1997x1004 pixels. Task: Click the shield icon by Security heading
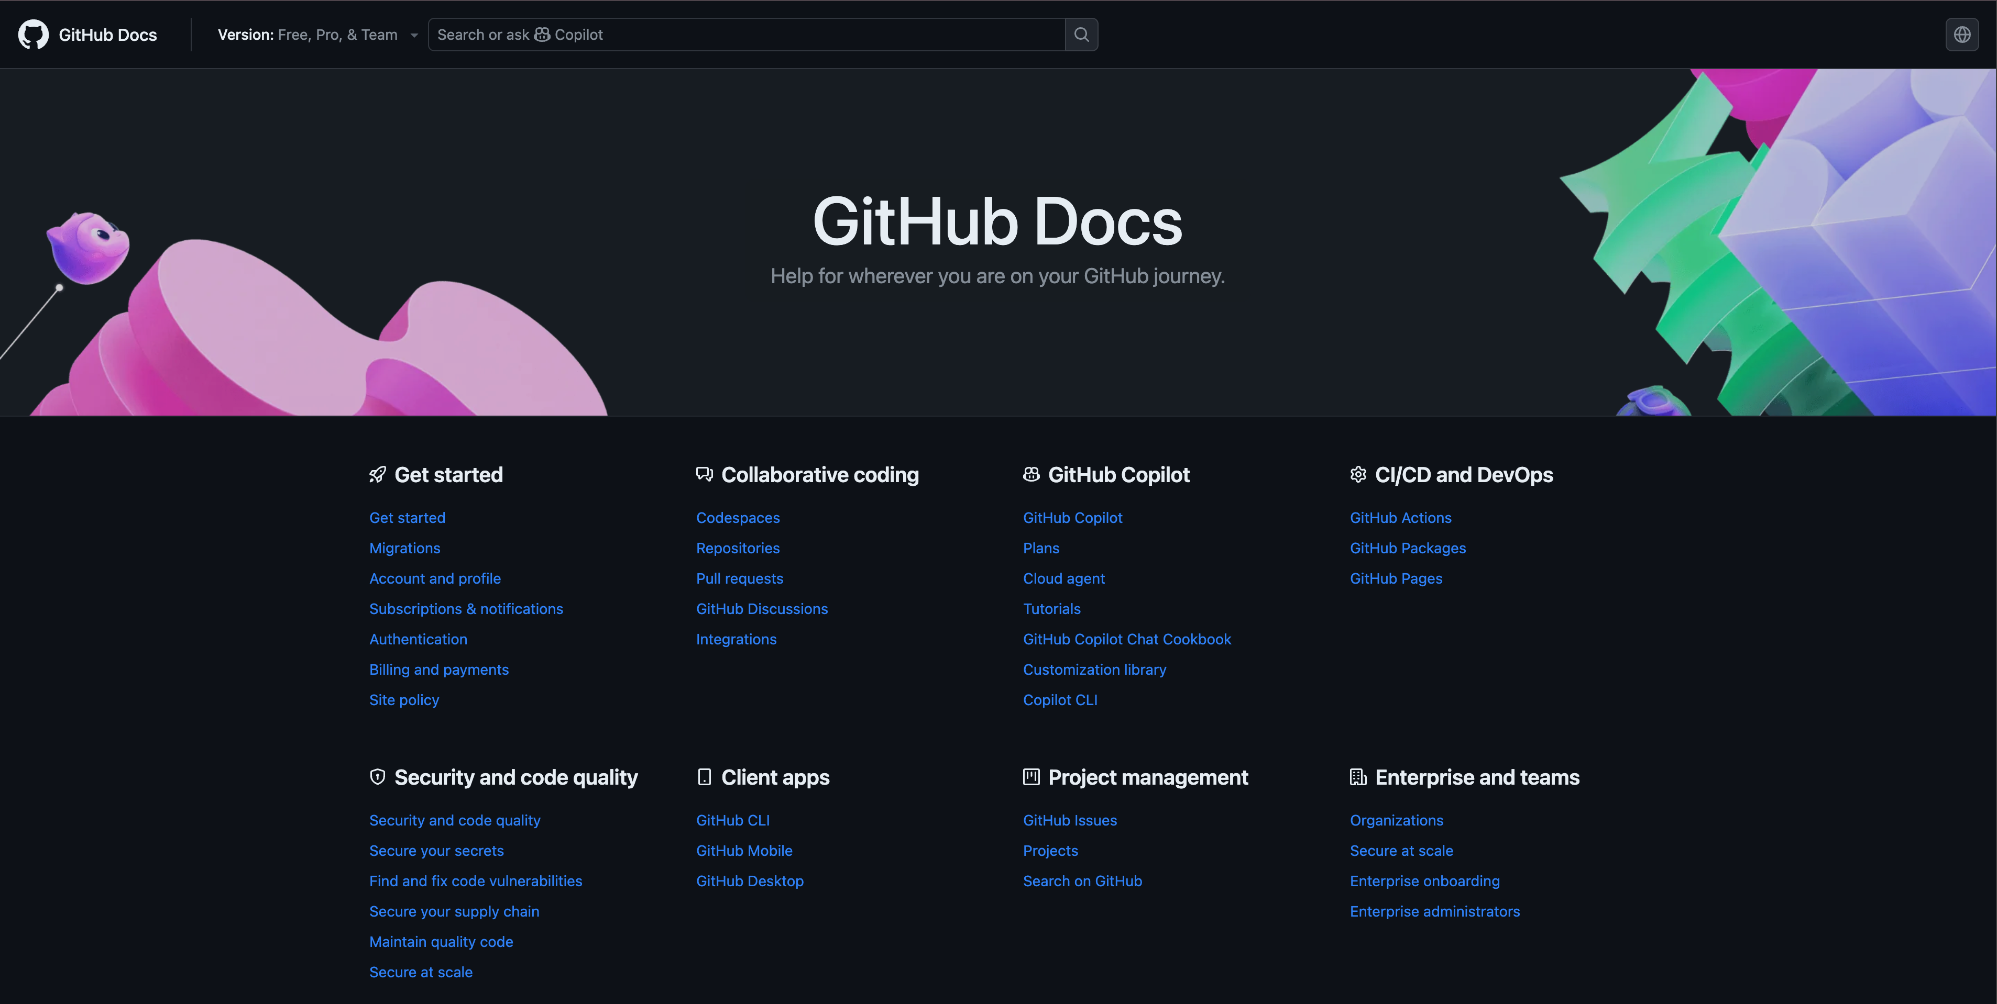(x=378, y=777)
